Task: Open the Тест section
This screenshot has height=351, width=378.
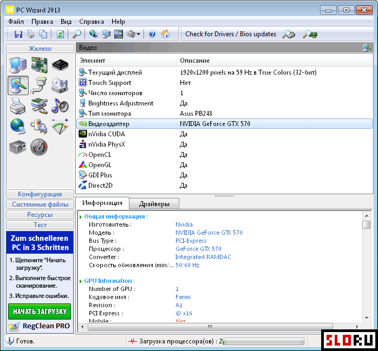Action: point(40,225)
